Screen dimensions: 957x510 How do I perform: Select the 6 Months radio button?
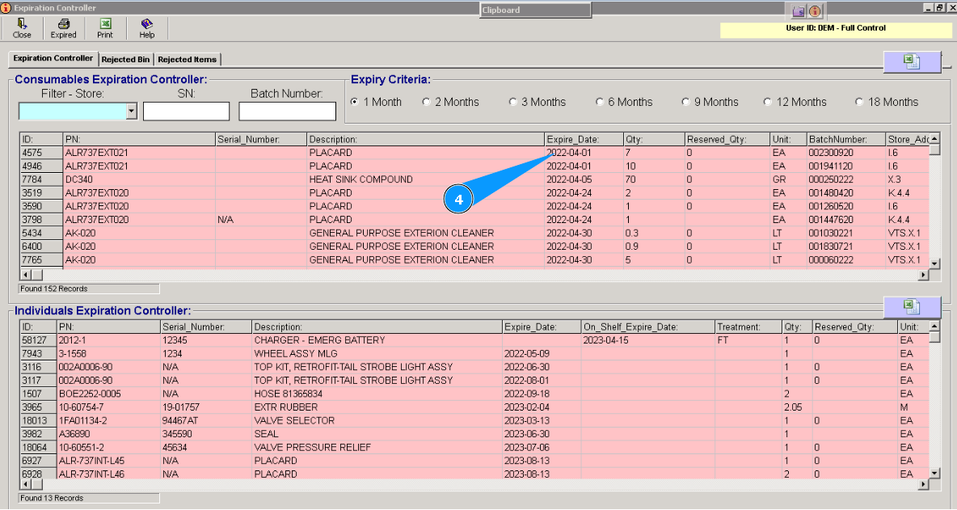pos(600,102)
